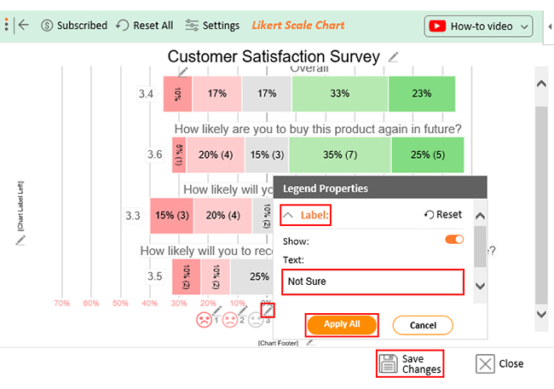554x389 pixels.
Task: Click the Subscribed status item
Action: 74,26
